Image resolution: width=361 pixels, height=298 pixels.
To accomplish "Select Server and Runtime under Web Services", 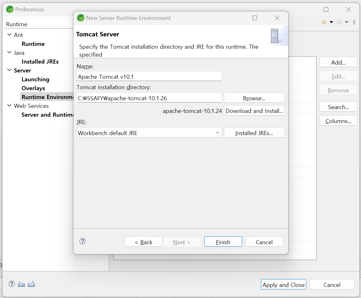I will [x=47, y=115].
